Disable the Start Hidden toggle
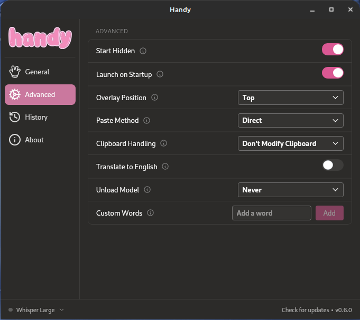This screenshot has height=320, width=360. tap(333, 50)
